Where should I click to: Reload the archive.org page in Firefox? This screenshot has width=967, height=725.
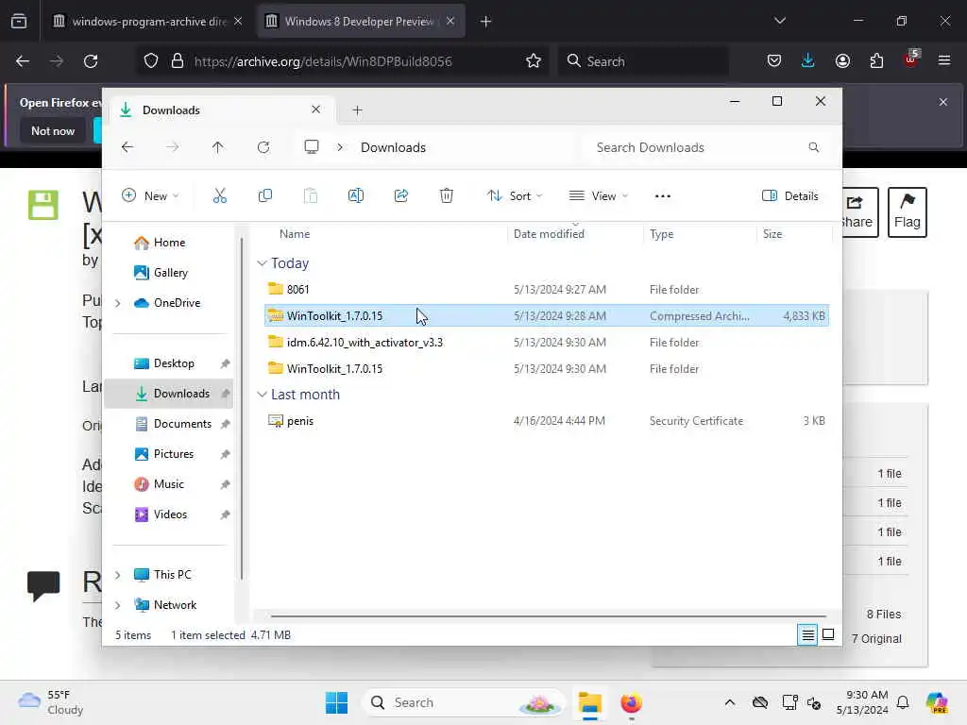point(91,61)
